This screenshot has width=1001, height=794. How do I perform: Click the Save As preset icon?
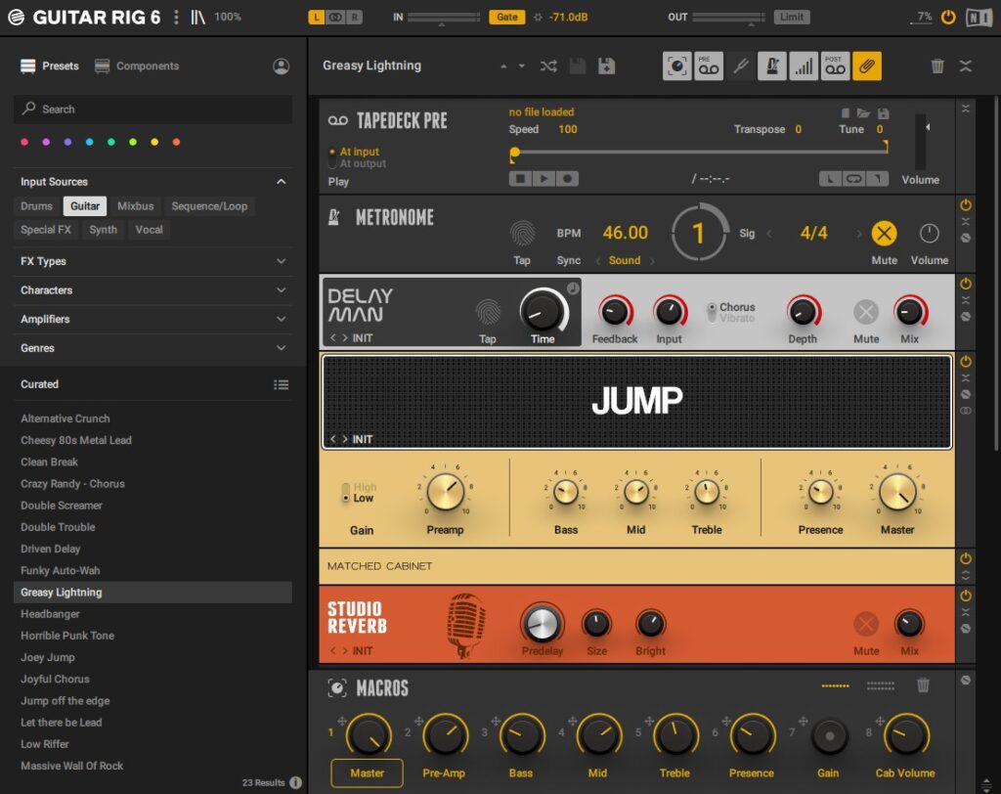click(x=606, y=66)
